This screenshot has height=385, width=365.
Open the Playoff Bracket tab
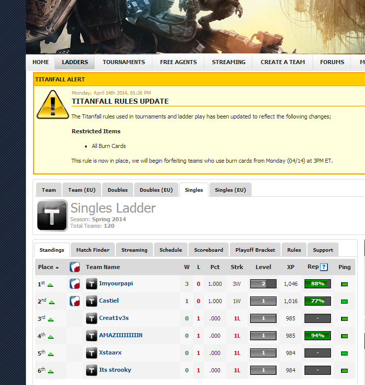coord(255,250)
